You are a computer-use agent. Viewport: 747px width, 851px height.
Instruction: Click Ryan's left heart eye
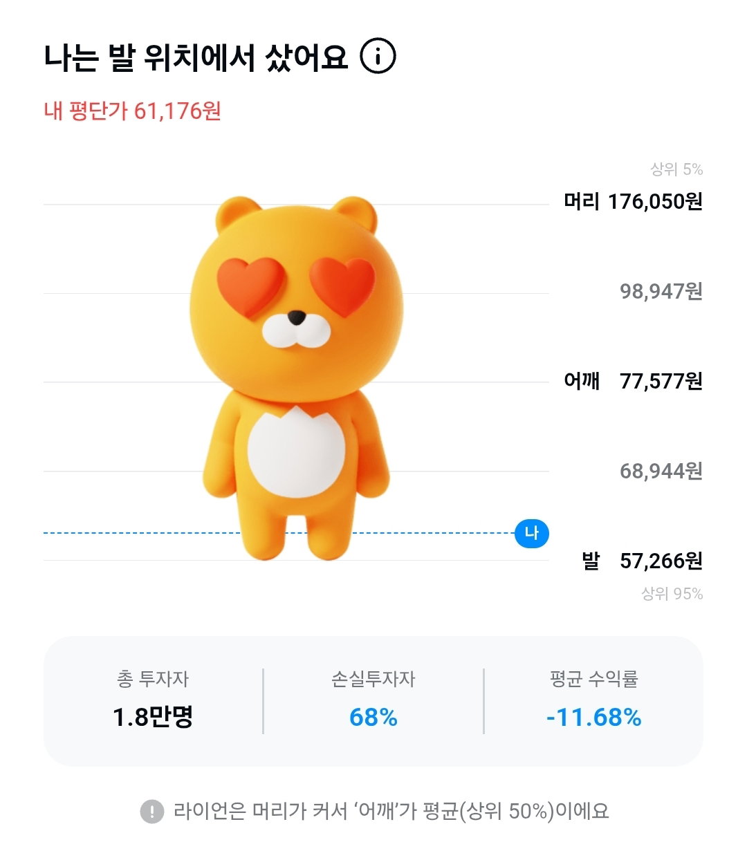(251, 285)
